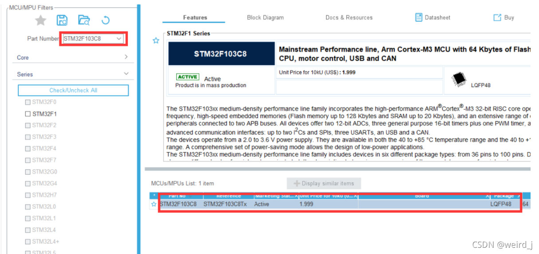Star the STM32F1 Series description as favorite
This screenshot has height=254, width=539.
[156, 40]
